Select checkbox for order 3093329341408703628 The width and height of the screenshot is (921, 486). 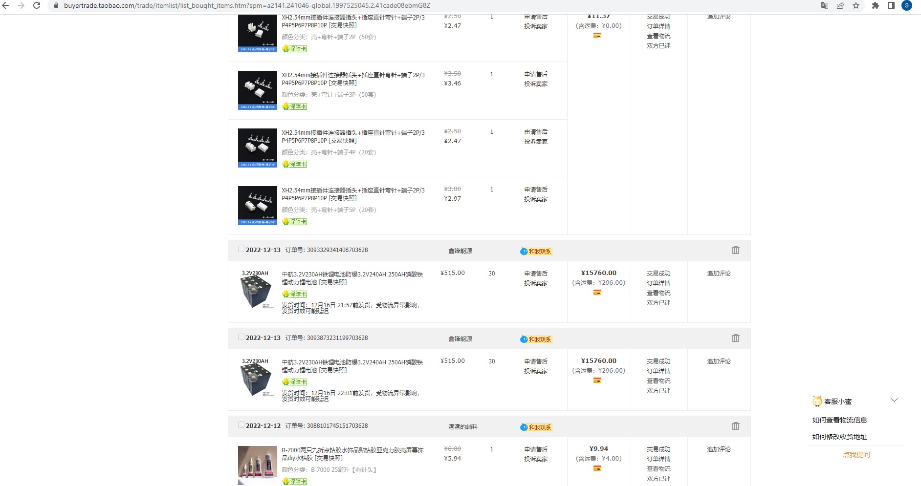tap(241, 249)
